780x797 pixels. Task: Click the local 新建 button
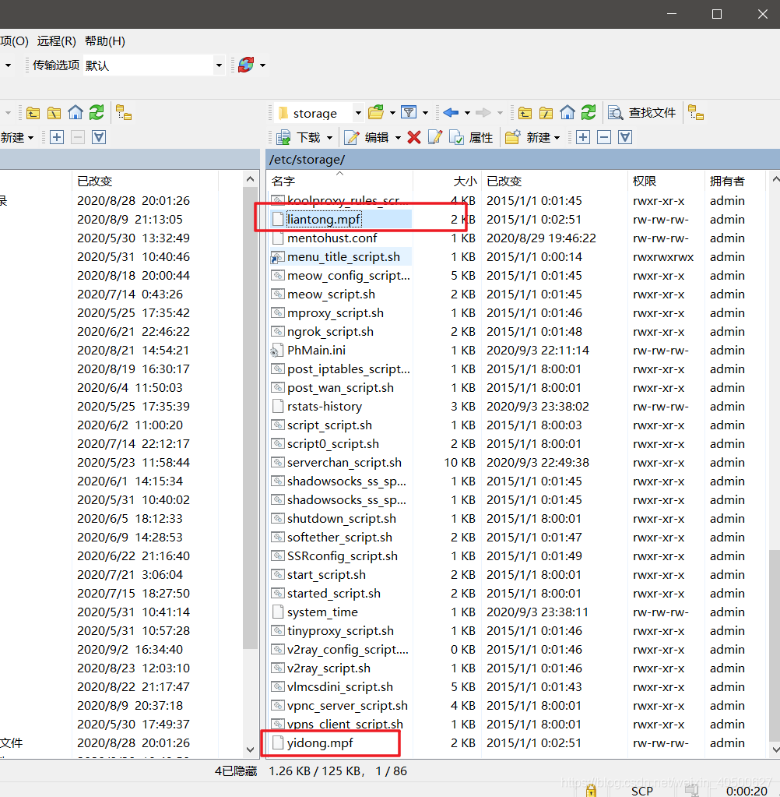coord(12,137)
